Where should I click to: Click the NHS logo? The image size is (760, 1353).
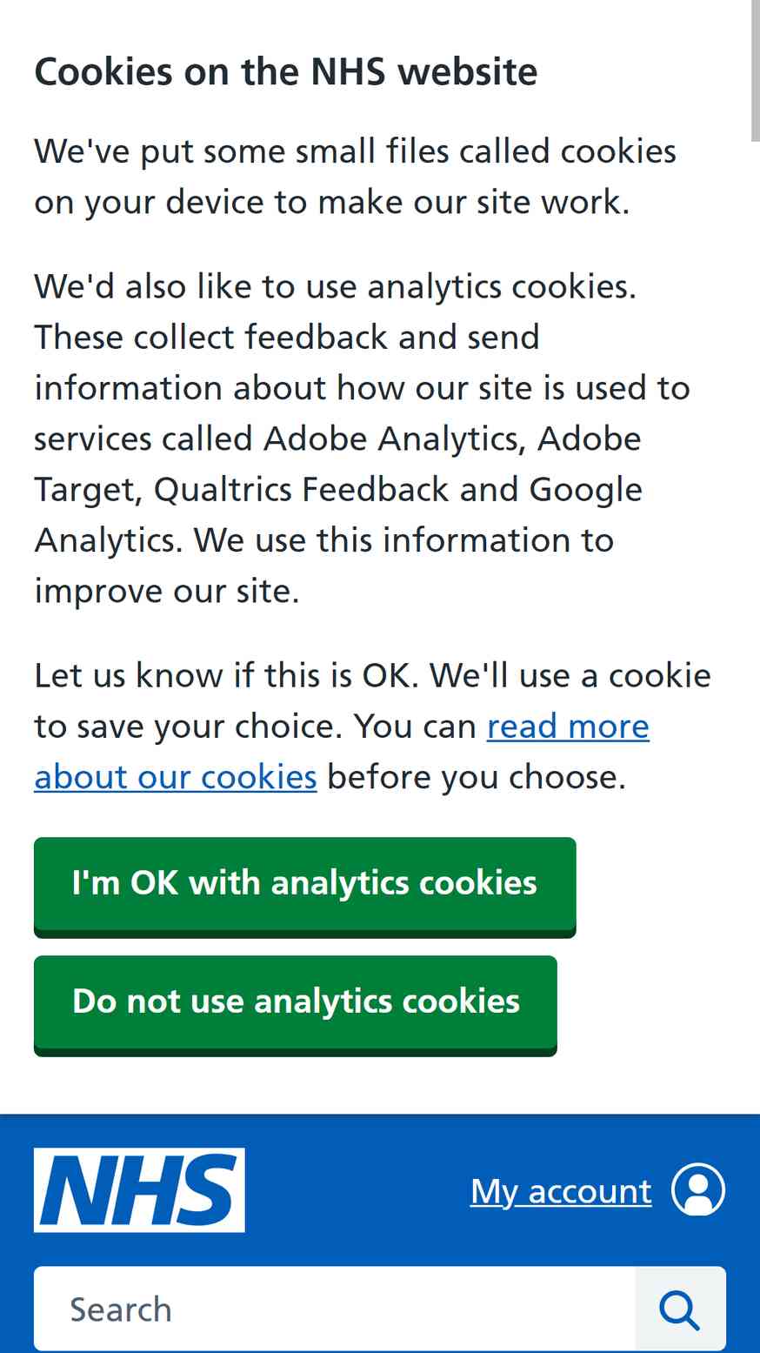coord(139,1189)
